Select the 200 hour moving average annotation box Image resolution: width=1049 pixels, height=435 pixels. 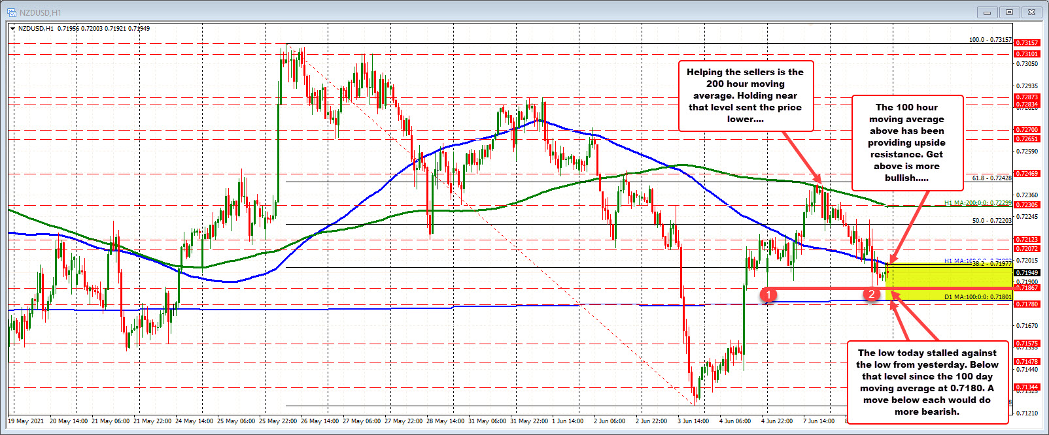[745, 96]
